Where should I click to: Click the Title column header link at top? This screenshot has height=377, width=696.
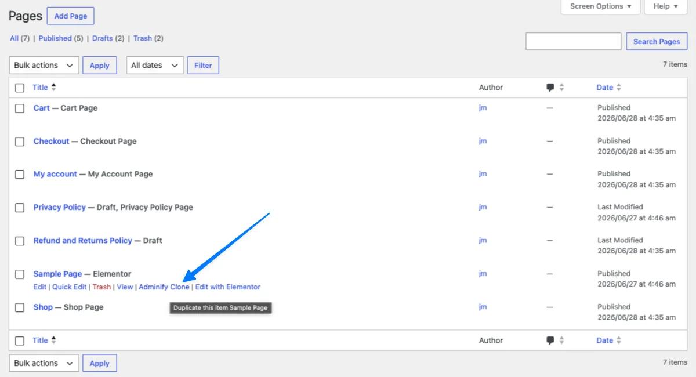pos(40,88)
